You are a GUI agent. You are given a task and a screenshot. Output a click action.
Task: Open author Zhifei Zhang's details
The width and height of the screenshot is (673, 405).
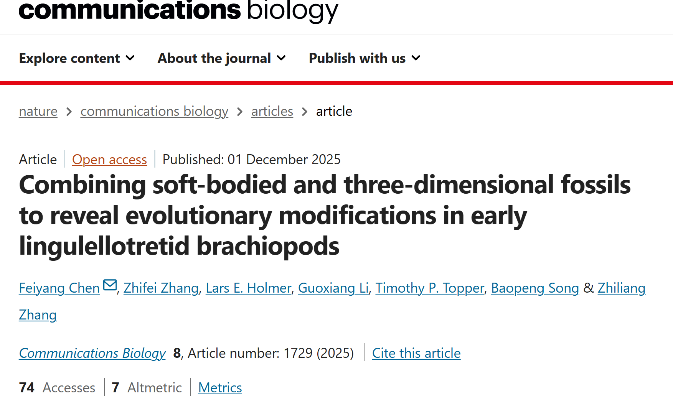click(x=161, y=288)
